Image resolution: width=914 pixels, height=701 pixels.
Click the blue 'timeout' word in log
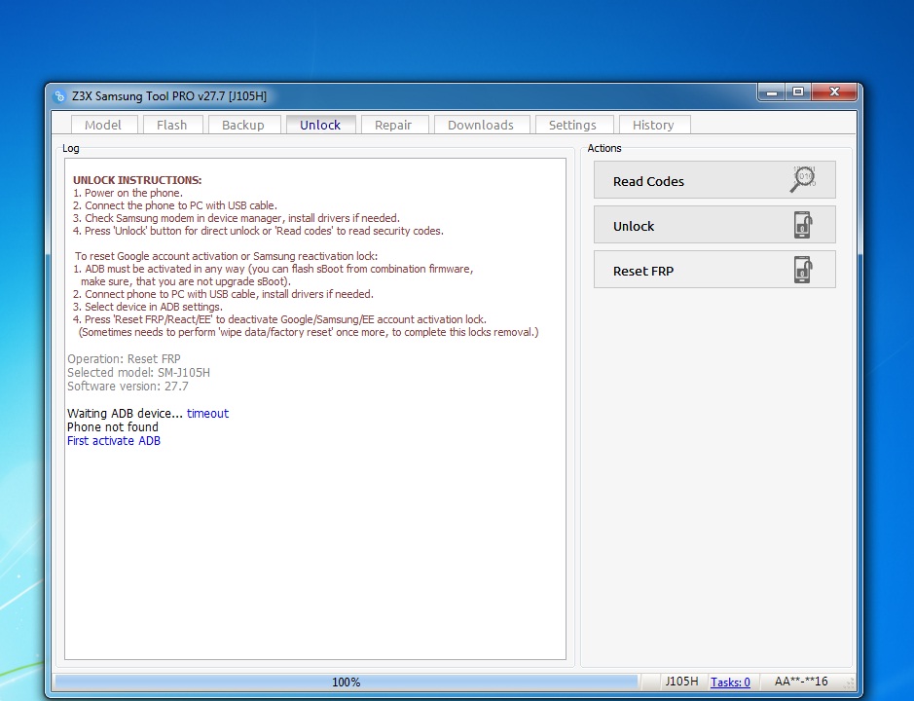coord(208,414)
